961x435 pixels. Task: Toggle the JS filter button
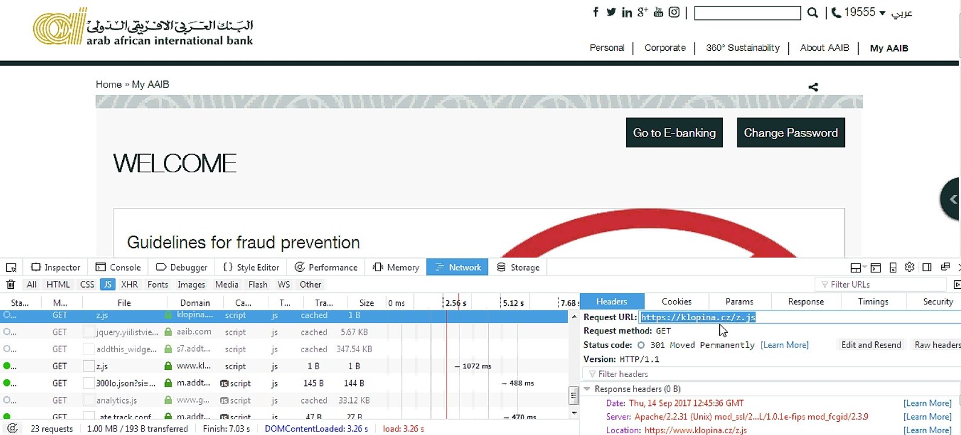tap(108, 285)
